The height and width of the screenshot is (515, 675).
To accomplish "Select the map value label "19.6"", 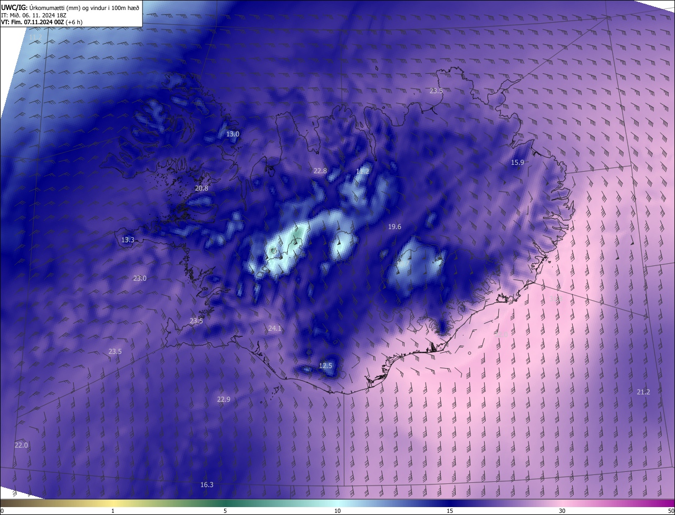I will coord(394,226).
